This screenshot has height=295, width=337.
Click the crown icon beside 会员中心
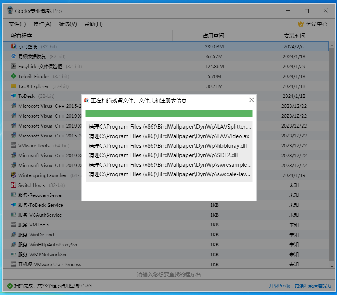(301, 24)
